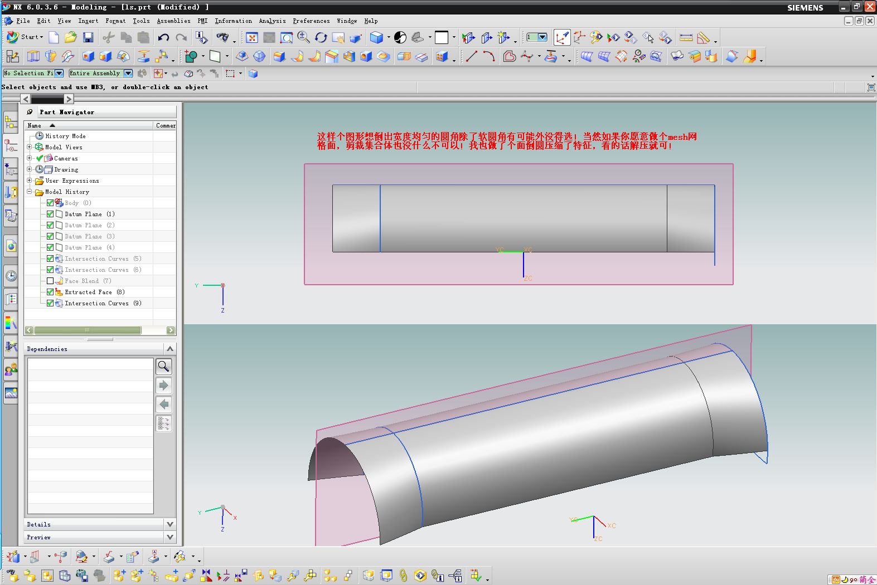
Task: Activate the Rotate view tool
Action: tap(321, 37)
